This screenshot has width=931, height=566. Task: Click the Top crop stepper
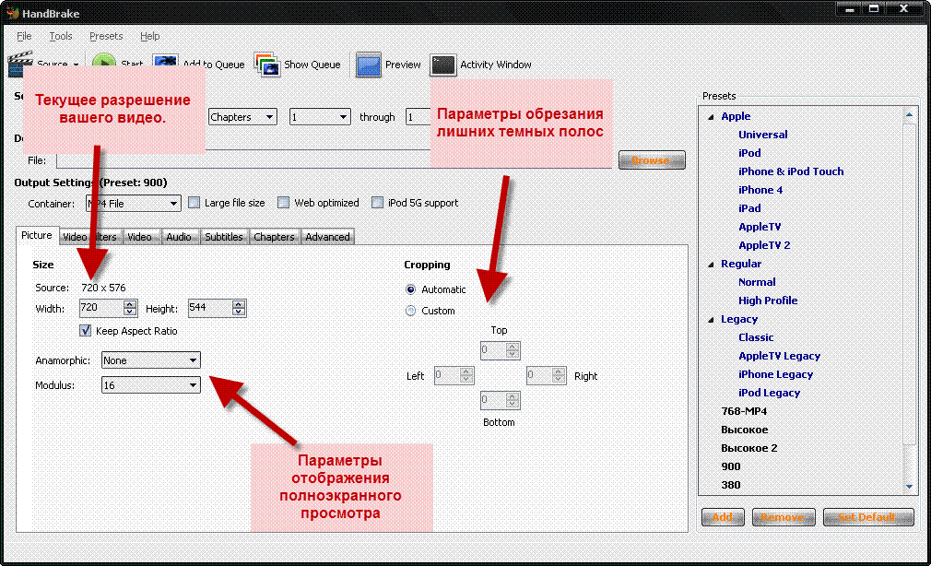click(513, 350)
